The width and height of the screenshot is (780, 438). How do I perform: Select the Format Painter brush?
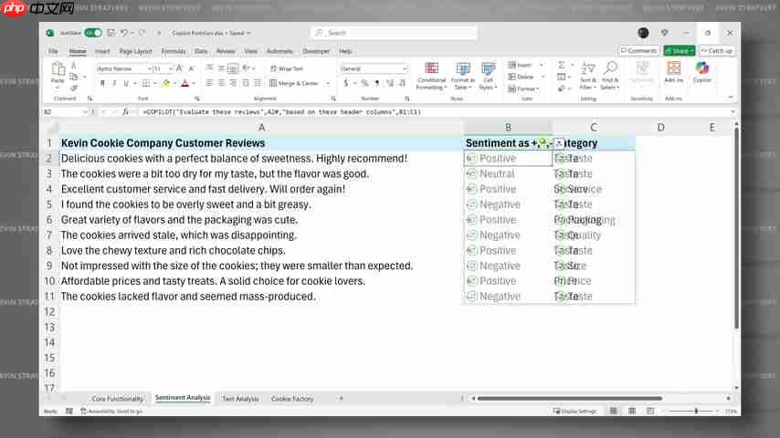(74, 89)
